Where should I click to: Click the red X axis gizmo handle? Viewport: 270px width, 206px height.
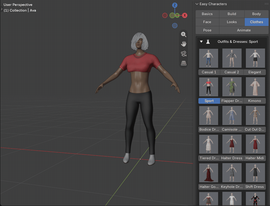(x=185, y=15)
